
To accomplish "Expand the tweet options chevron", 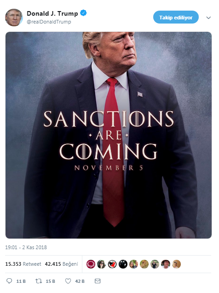I will 208,18.
